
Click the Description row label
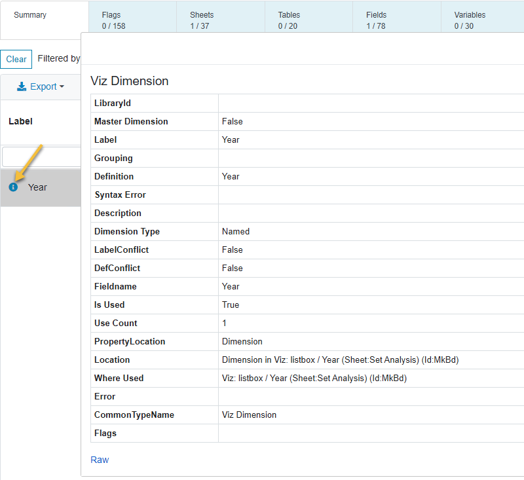(x=118, y=213)
